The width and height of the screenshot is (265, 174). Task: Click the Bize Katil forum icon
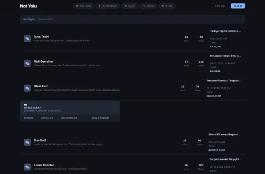[x=27, y=142]
